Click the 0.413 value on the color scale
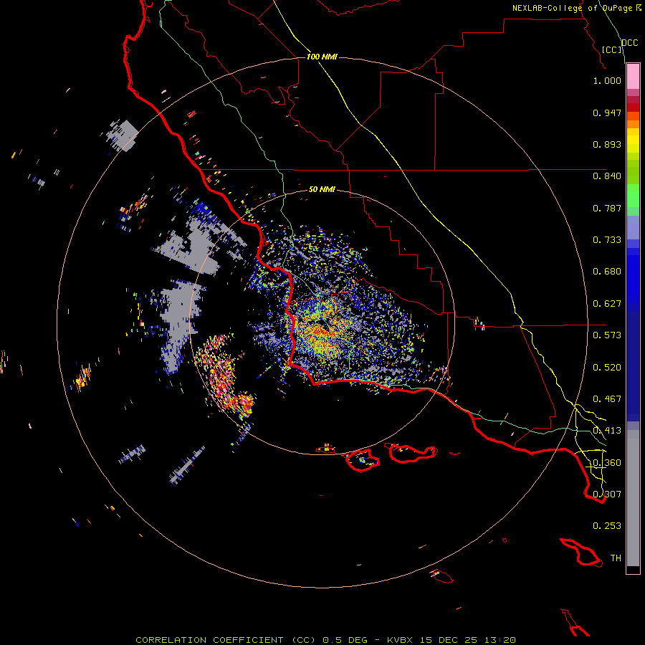The width and height of the screenshot is (645, 645). (x=607, y=431)
